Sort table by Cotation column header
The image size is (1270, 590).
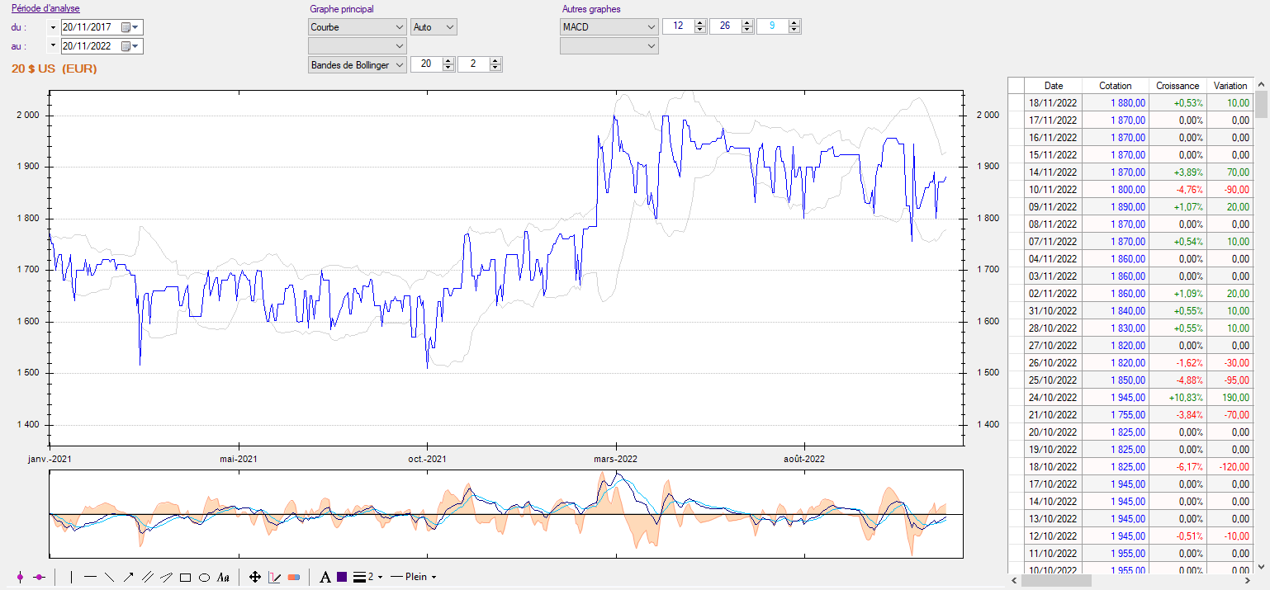(x=1115, y=86)
